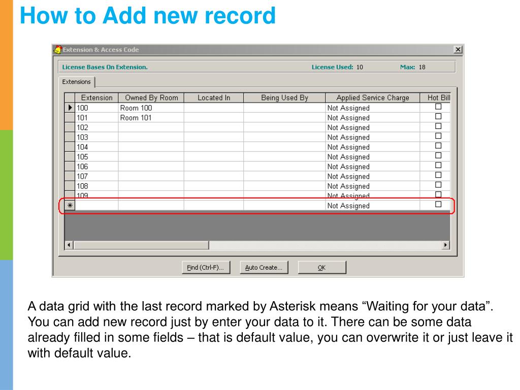
Task: Select the extension cell '105'
Action: click(96, 157)
